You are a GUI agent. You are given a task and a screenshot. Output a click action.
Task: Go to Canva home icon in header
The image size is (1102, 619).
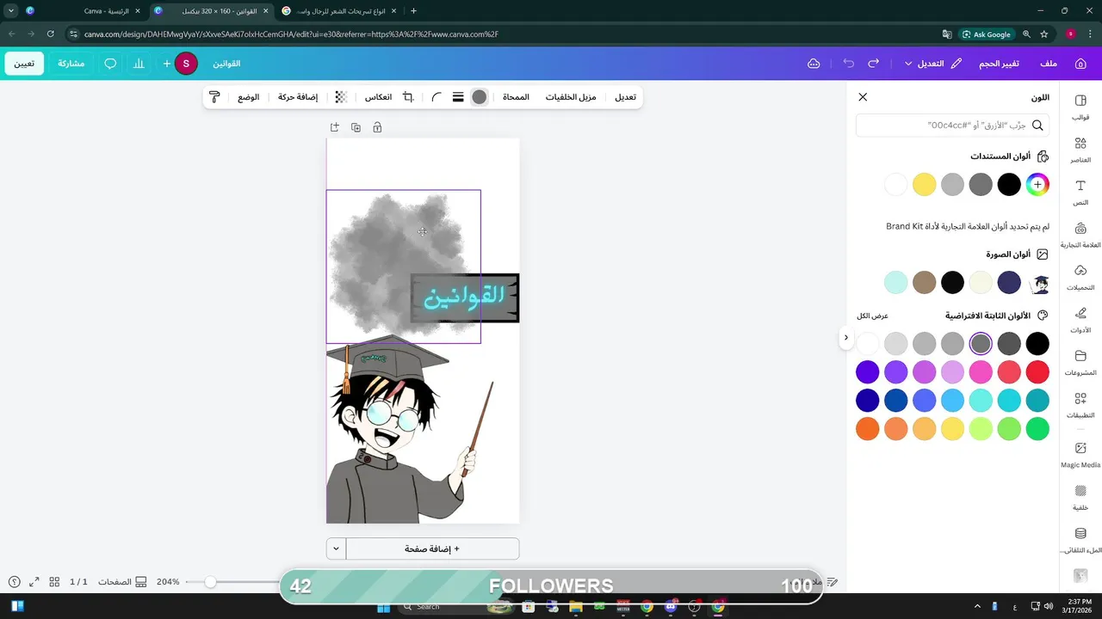tap(1080, 64)
